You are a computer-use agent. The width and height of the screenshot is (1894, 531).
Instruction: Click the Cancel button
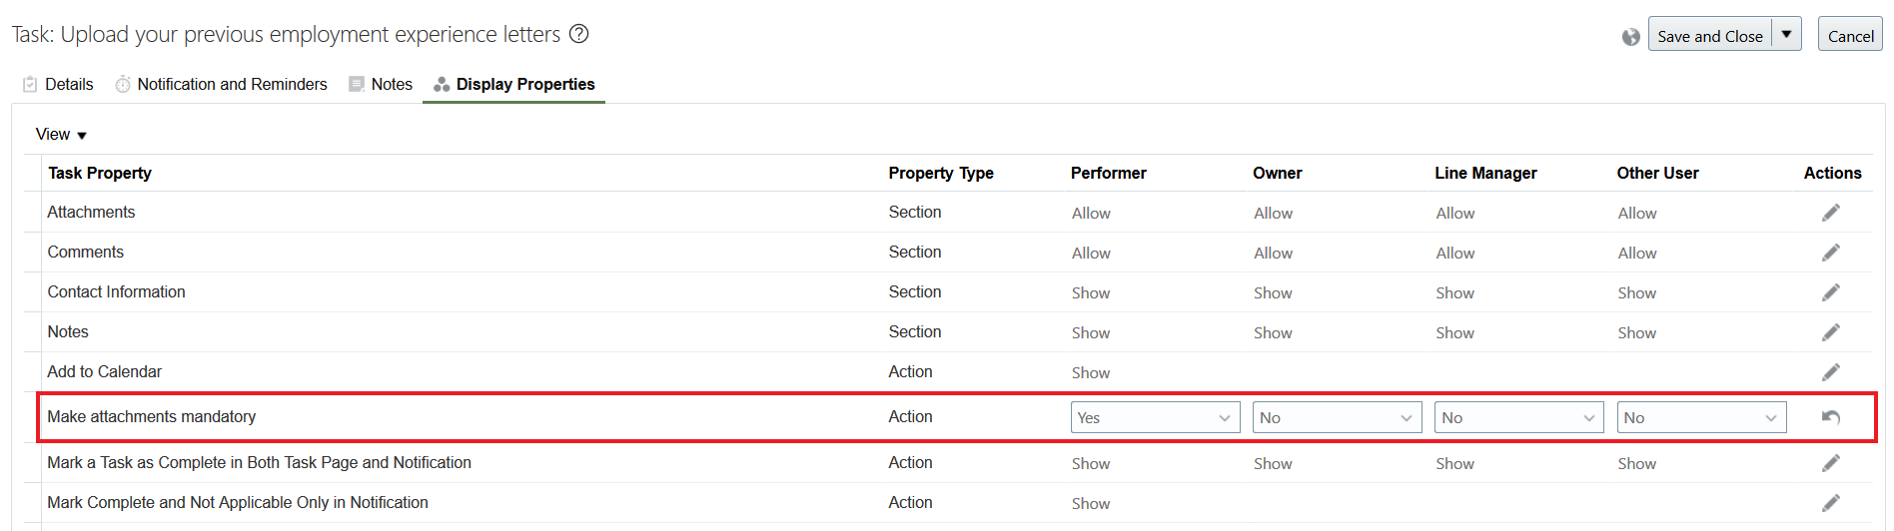[x=1850, y=34]
